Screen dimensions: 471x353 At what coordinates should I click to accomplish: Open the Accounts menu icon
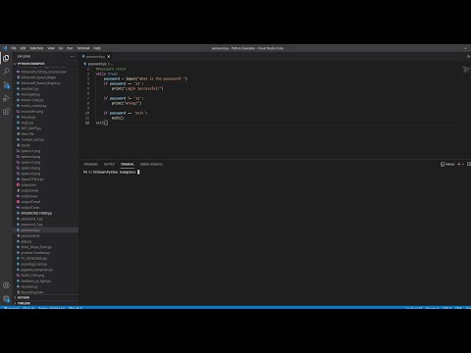[6, 285]
